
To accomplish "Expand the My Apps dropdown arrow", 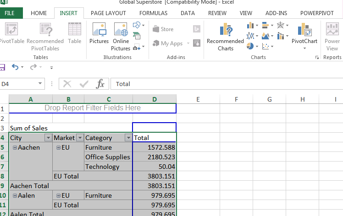I will [188, 43].
